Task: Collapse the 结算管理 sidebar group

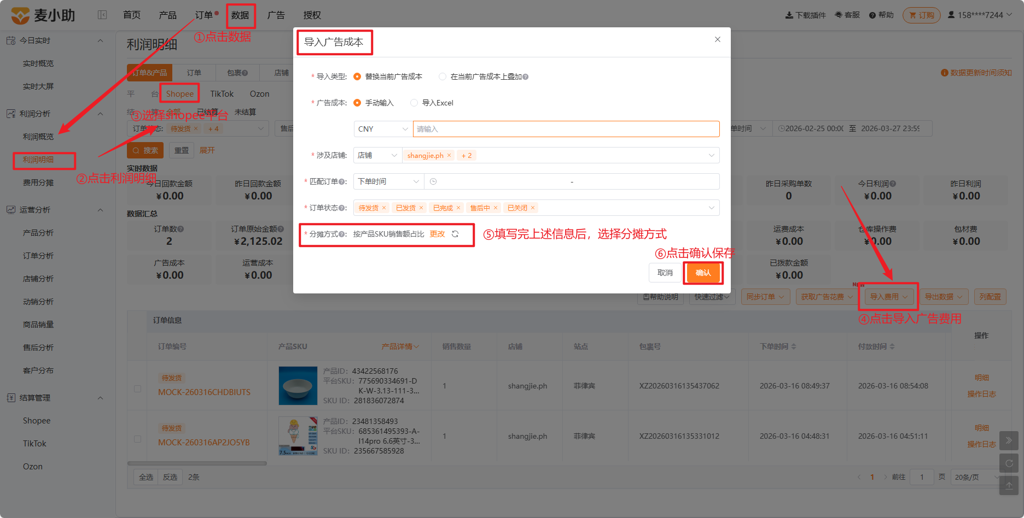Action: pos(100,398)
